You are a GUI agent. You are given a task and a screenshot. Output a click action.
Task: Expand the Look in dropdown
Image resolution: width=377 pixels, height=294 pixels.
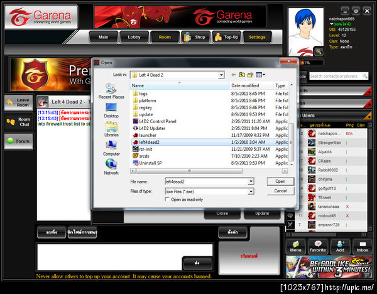coord(221,75)
